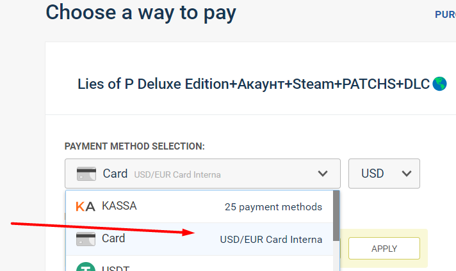Click the "Choose a way to pay" heading

coord(141,12)
